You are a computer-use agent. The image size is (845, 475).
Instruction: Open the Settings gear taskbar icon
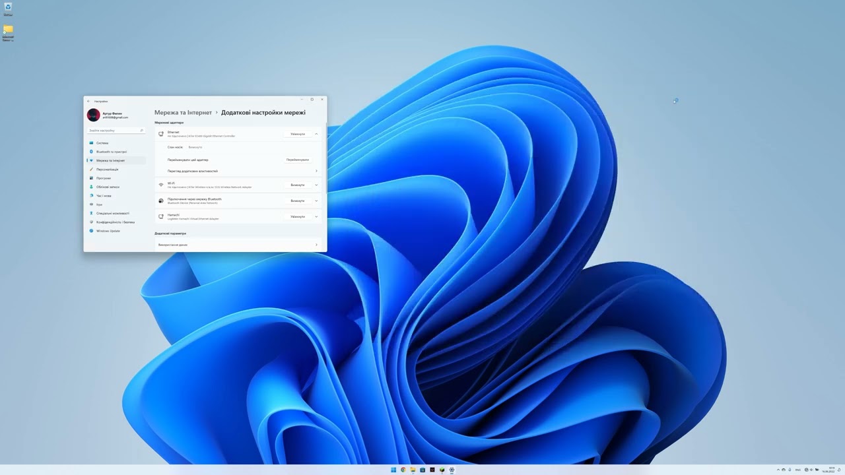pos(452,470)
